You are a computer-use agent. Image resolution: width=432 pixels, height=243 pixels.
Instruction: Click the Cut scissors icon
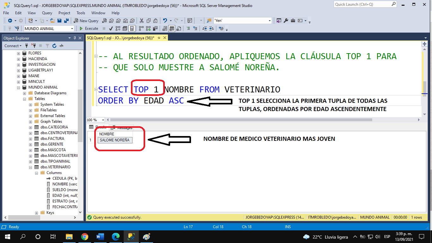coord(141,21)
